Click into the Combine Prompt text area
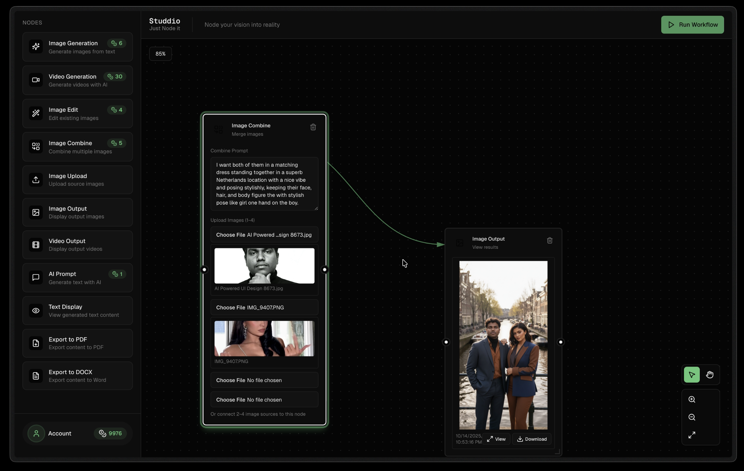 (x=264, y=184)
